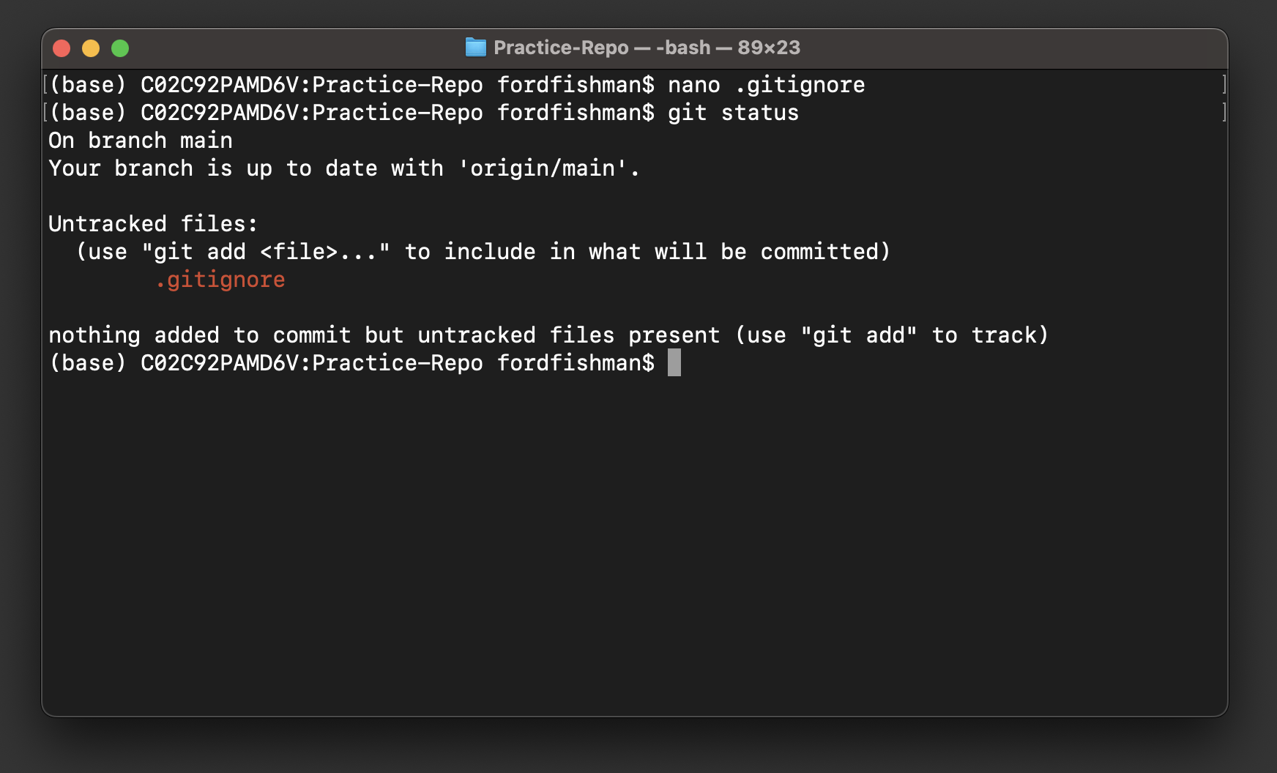Click the "git status" command text
The height and width of the screenshot is (773, 1277).
tap(732, 113)
